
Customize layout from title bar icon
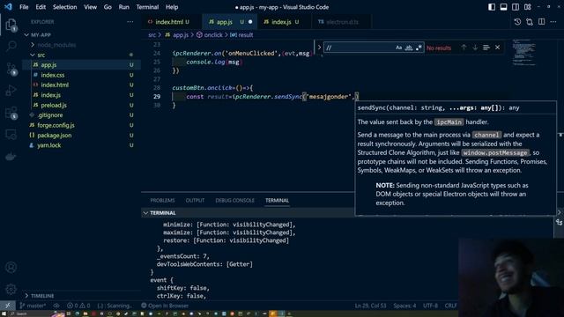tap(528, 7)
